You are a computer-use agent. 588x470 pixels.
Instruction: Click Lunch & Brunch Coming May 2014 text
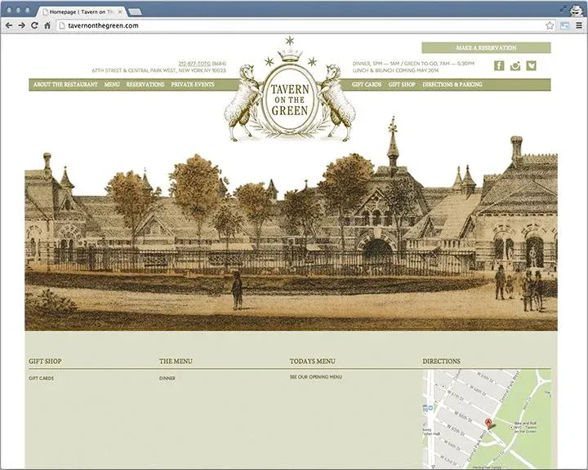[395, 70]
